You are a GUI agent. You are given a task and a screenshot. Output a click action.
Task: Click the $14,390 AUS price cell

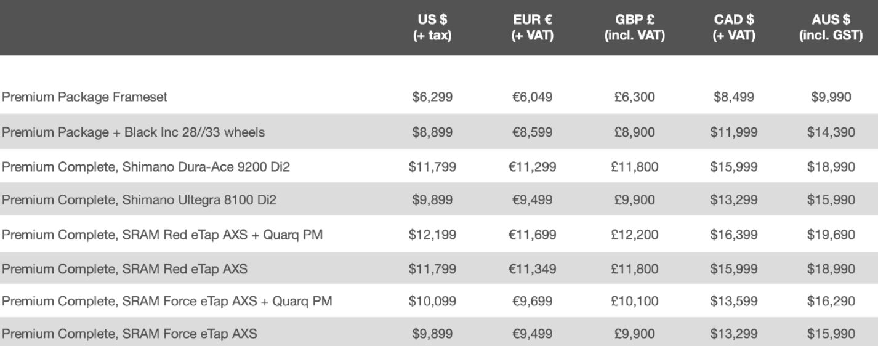(831, 132)
